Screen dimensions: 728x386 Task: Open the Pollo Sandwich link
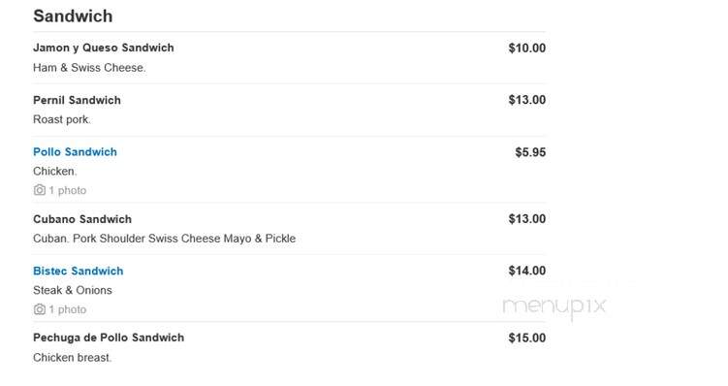(x=75, y=152)
